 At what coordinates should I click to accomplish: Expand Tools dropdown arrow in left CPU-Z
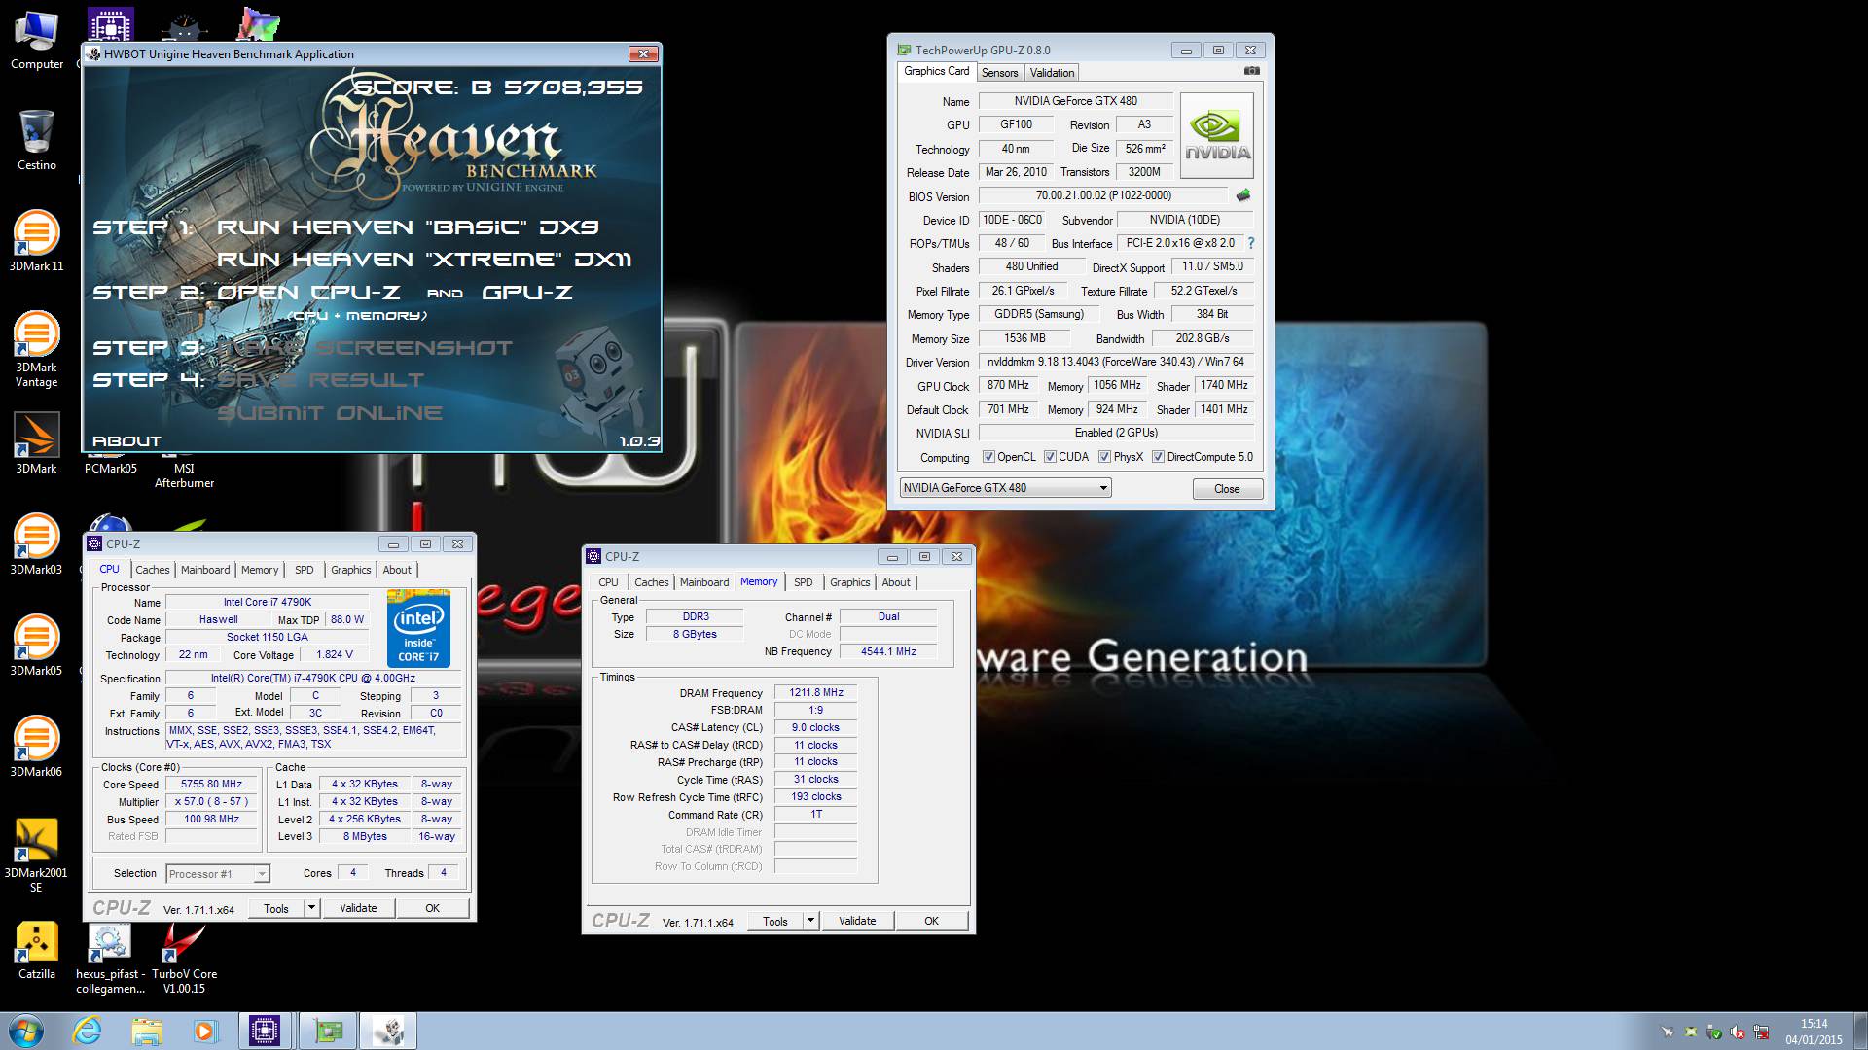pyautogui.click(x=311, y=908)
